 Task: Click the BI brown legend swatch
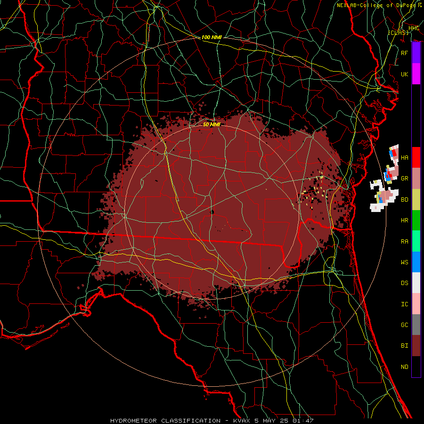[416, 346]
